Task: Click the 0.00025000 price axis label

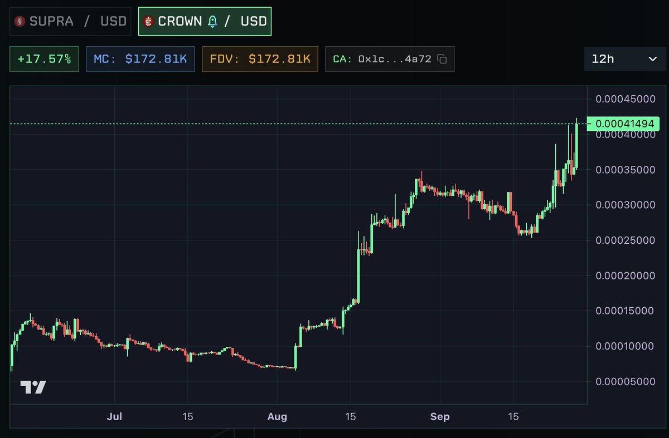Action: tap(624, 240)
